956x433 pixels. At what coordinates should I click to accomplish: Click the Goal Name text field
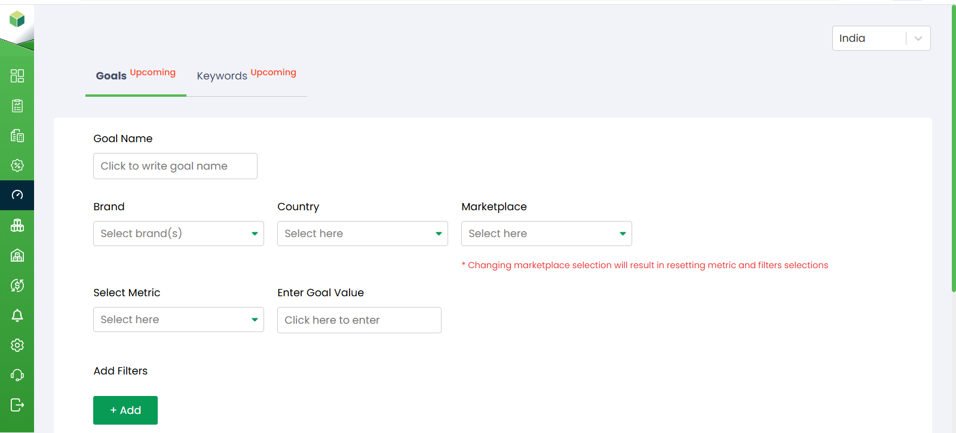click(x=175, y=166)
